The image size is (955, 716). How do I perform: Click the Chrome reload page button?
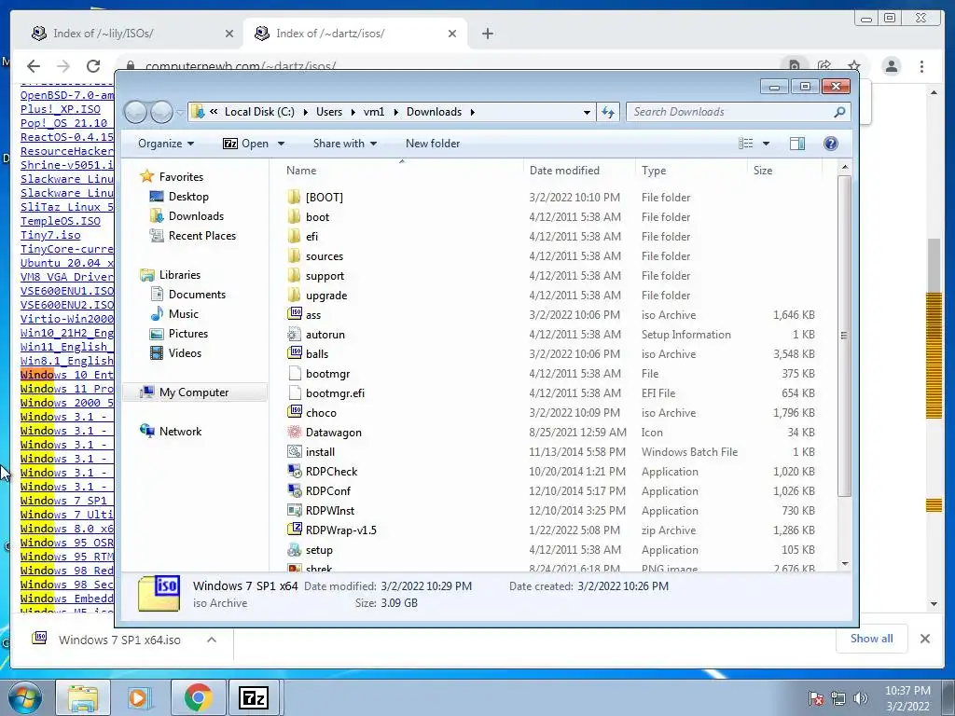pyautogui.click(x=93, y=66)
